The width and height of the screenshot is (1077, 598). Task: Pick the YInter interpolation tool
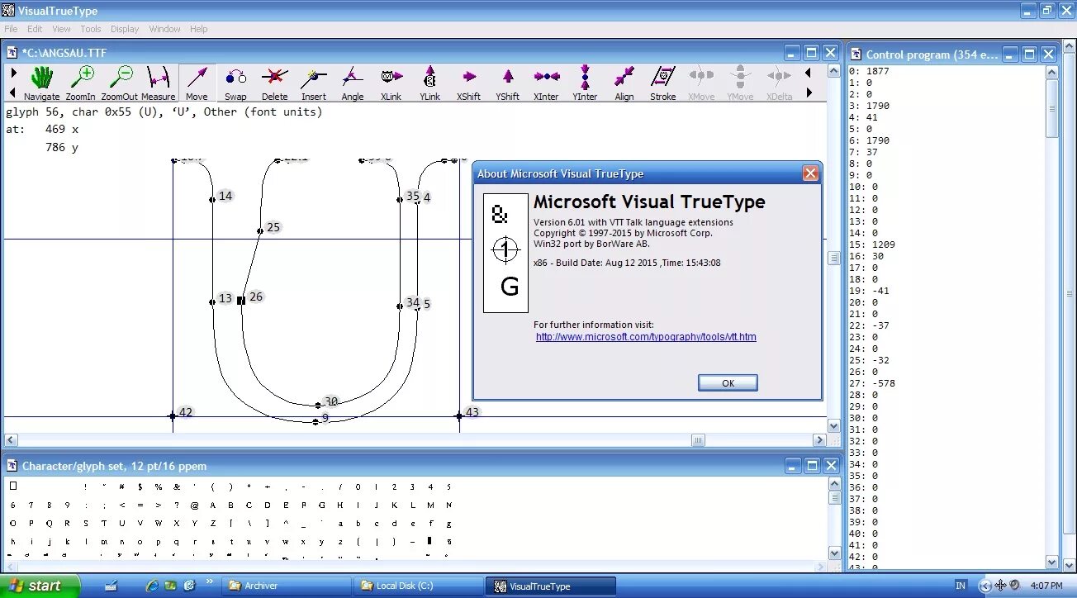point(585,83)
